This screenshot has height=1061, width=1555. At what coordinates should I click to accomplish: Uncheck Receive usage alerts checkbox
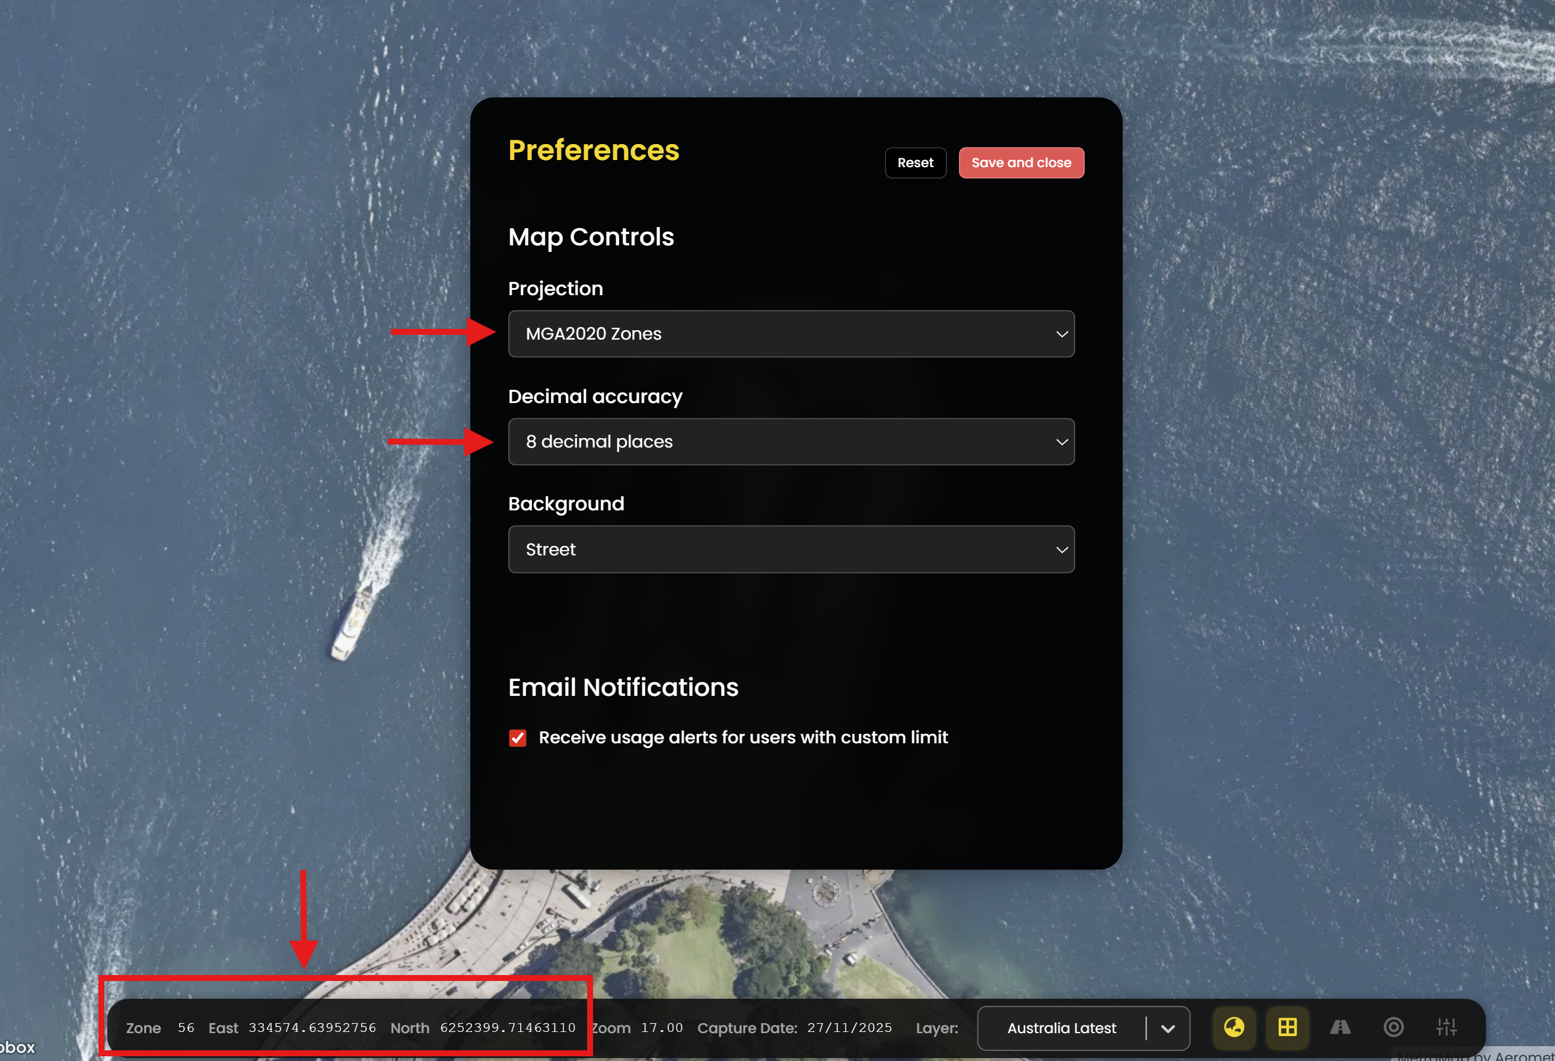[517, 737]
